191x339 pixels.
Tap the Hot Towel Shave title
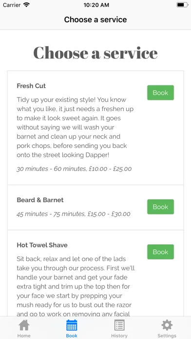[42, 245]
